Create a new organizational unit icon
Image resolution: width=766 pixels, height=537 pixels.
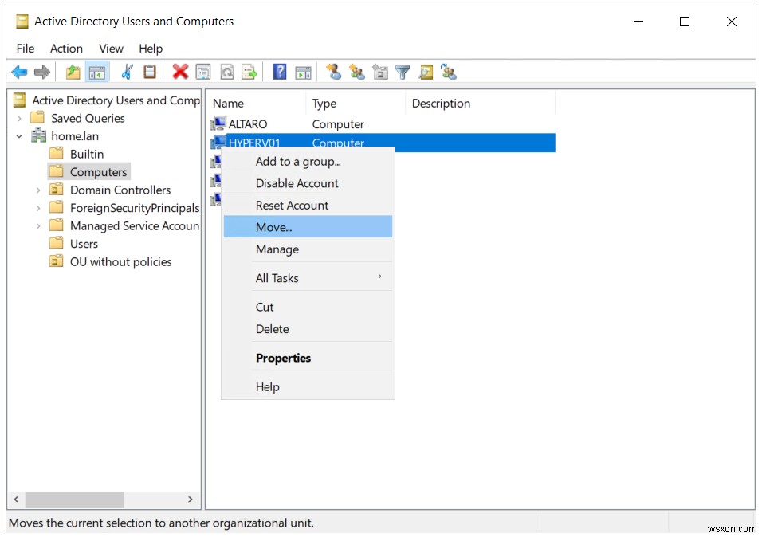(380, 72)
